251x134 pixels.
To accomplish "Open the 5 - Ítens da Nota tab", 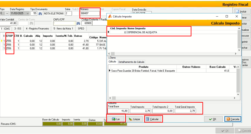I will [63, 29].
